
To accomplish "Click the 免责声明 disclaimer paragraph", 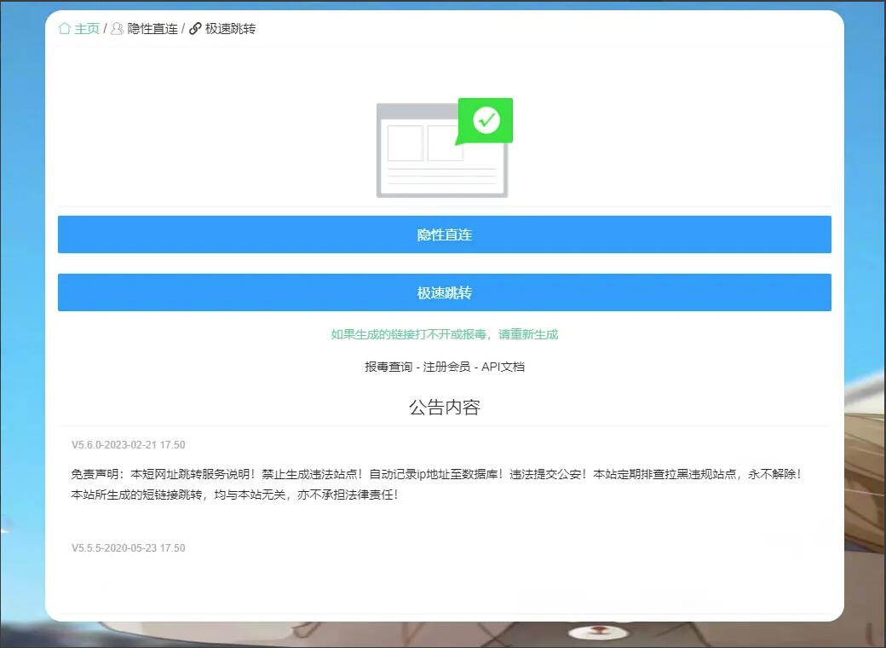I will 435,483.
